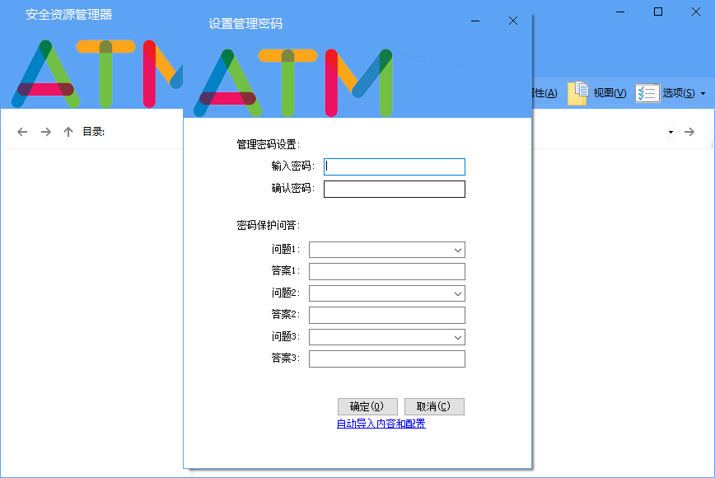The image size is (715, 478).
Task: Expand the 问题3 question dropdown
Action: coord(457,337)
